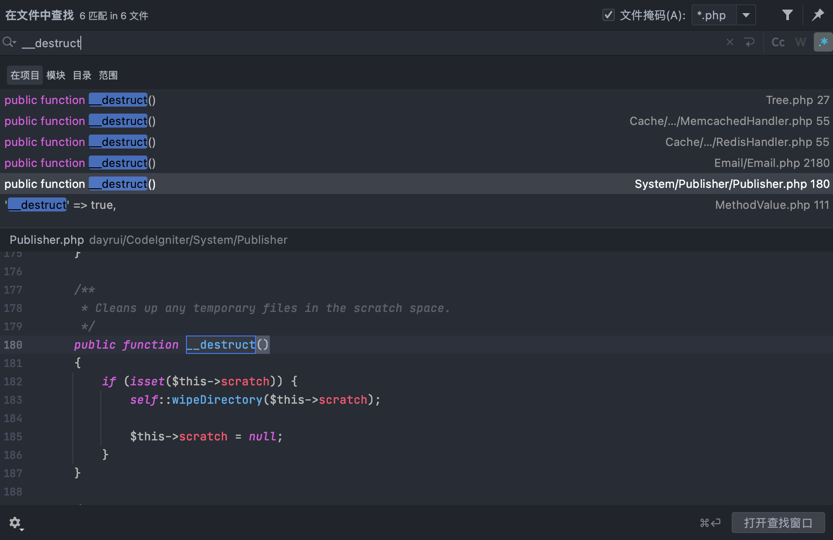This screenshot has height=540, width=833.
Task: Switch to the 目录 scope tab
Action: pyautogui.click(x=82, y=75)
